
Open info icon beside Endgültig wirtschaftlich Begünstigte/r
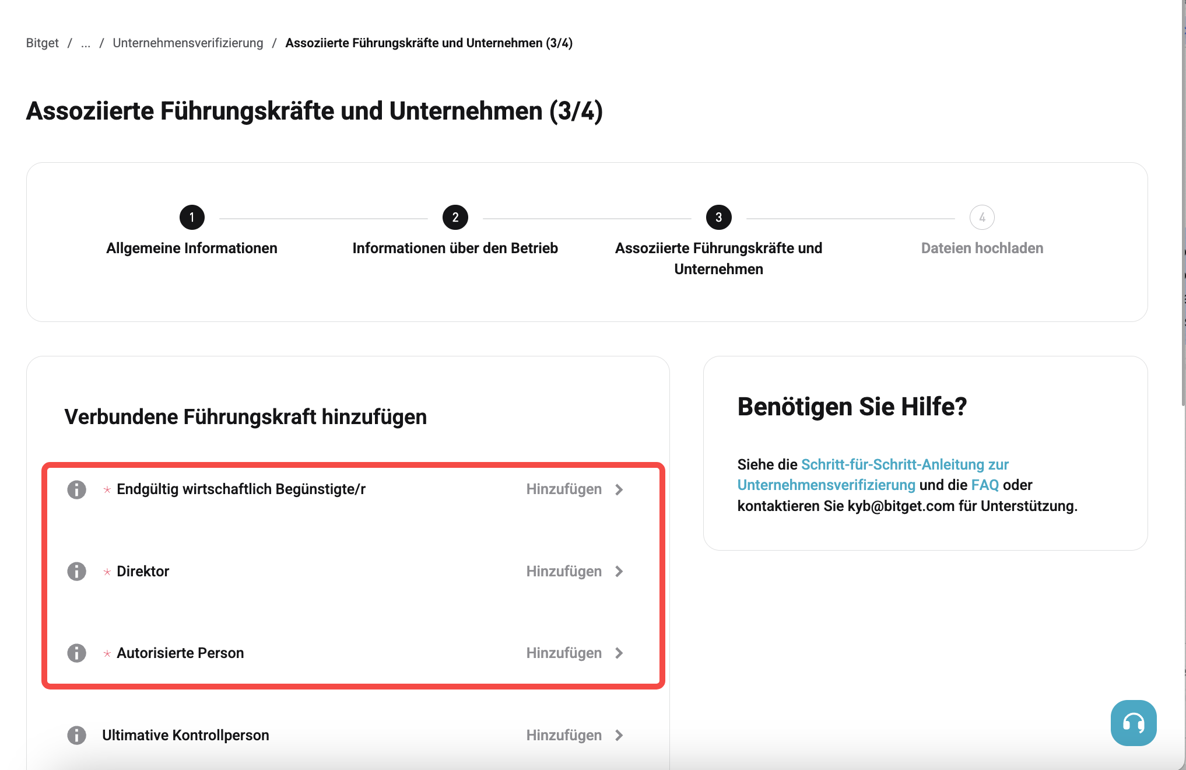(x=76, y=489)
